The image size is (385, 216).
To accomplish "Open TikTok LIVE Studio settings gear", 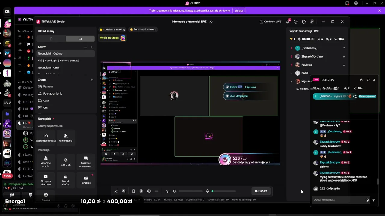I will pyautogui.click(x=304, y=22).
